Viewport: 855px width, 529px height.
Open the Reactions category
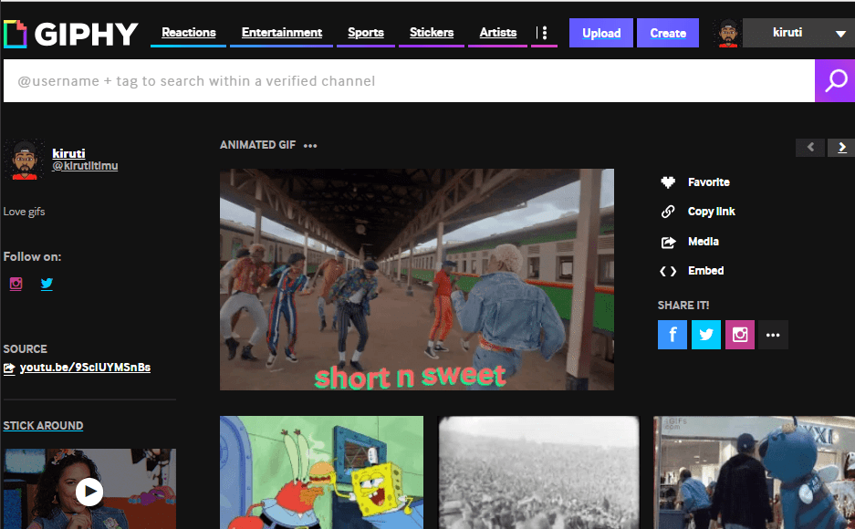click(189, 33)
